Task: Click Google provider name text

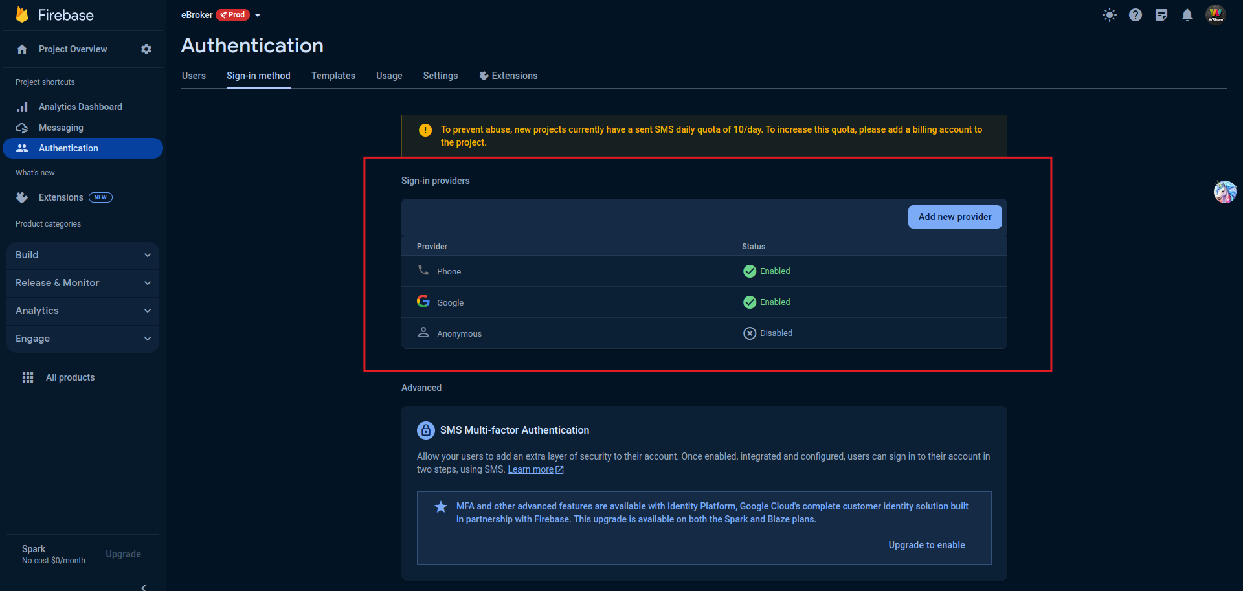Action: (x=450, y=302)
